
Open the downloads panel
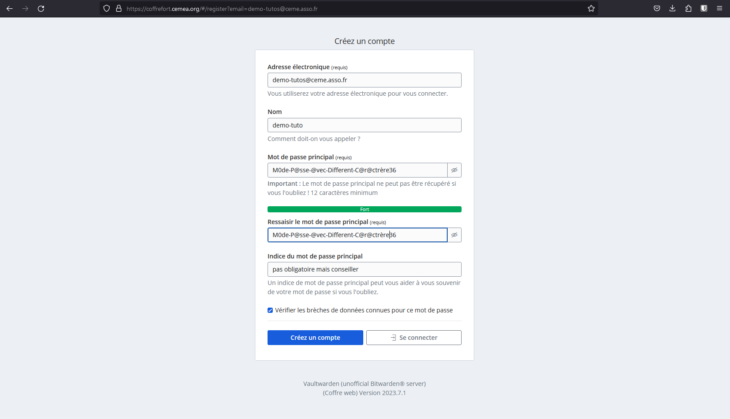click(x=673, y=8)
